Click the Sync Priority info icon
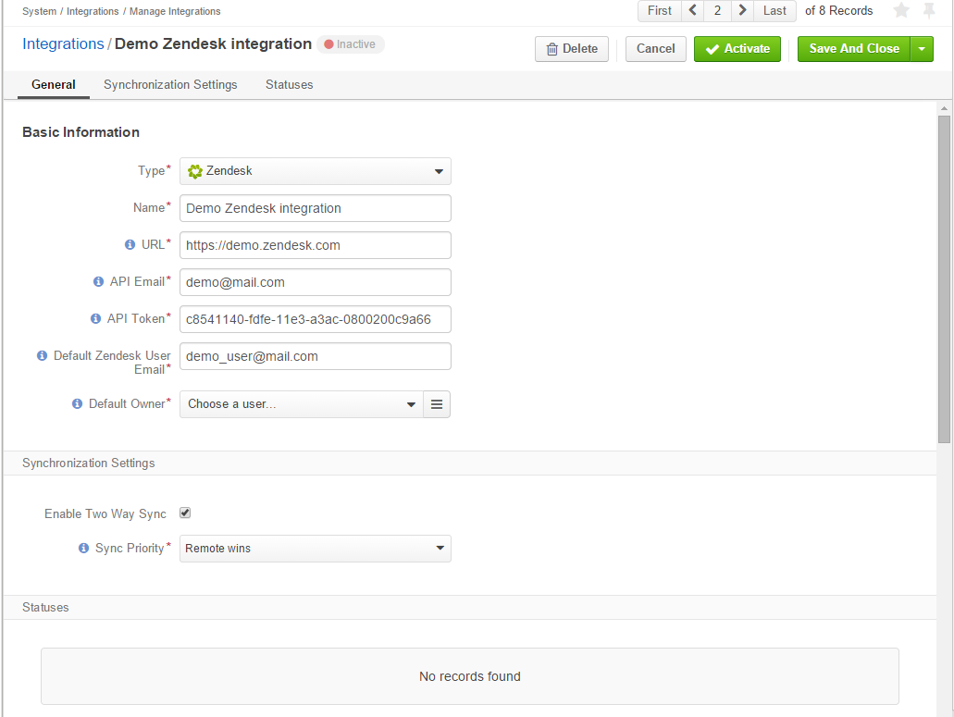 84,549
